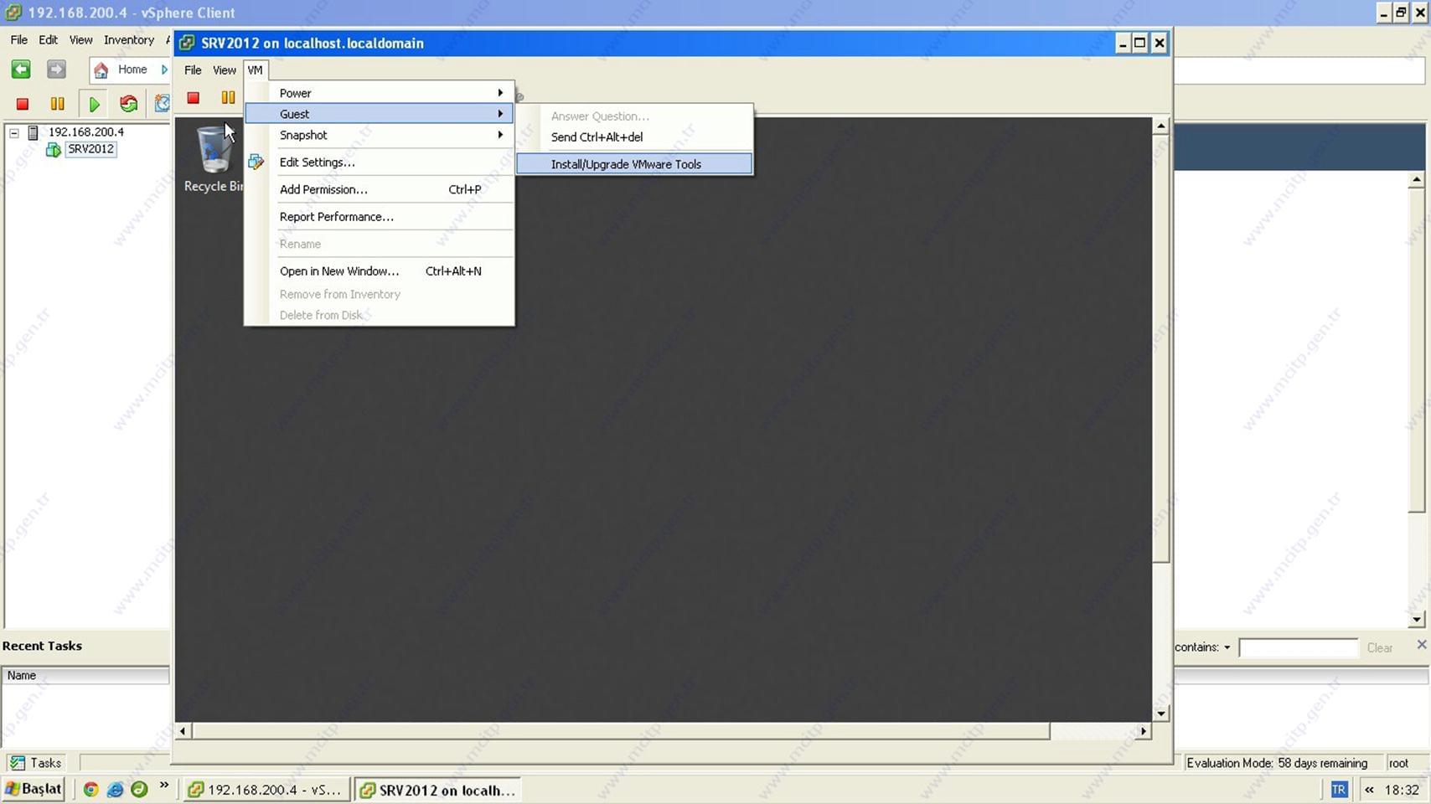Click the green circular quick launch icon

tap(139, 789)
